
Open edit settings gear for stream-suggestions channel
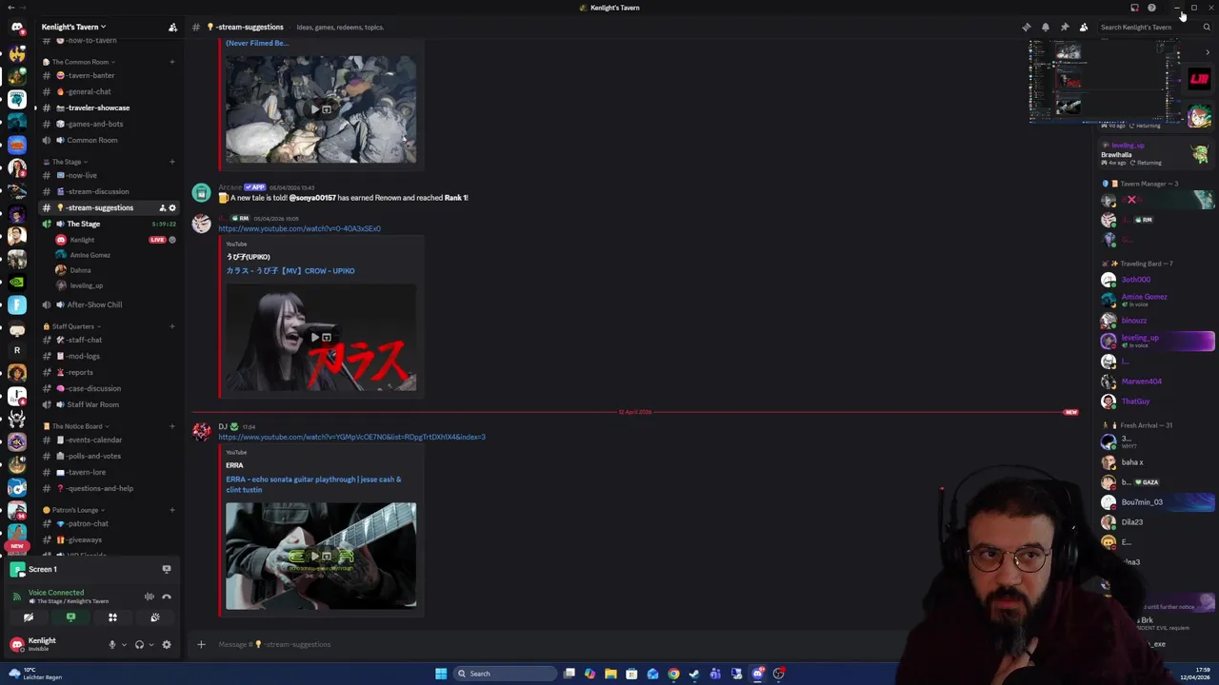[172, 207]
